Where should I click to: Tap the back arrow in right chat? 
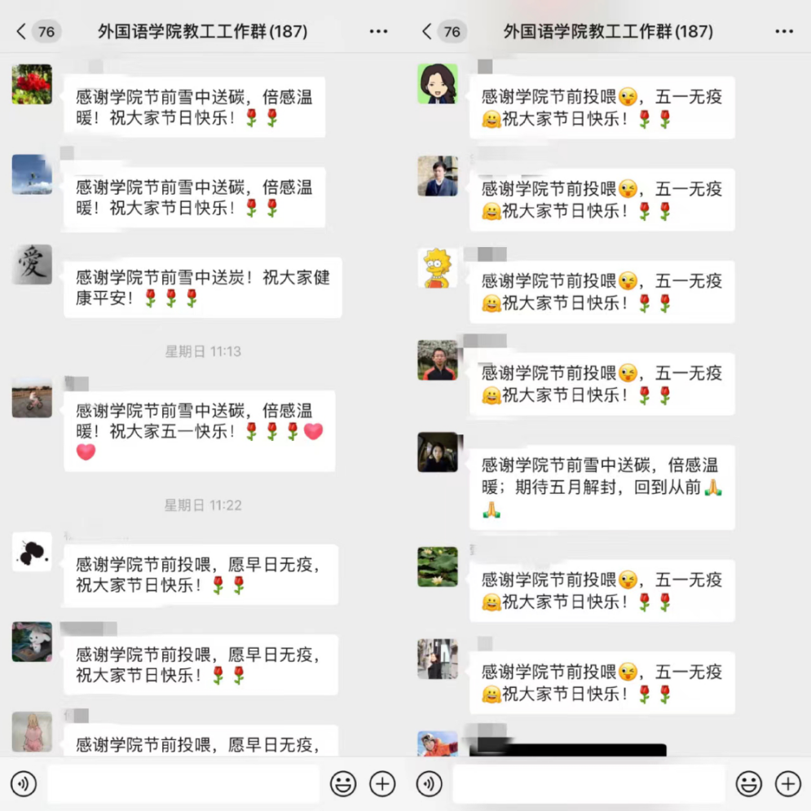pos(427,32)
